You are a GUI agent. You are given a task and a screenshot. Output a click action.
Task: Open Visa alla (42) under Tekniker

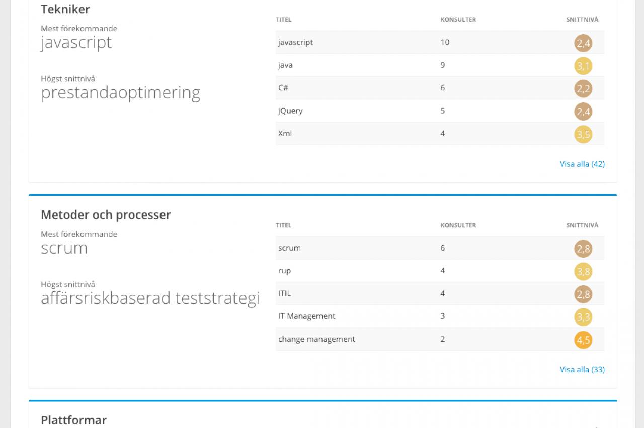coord(582,164)
